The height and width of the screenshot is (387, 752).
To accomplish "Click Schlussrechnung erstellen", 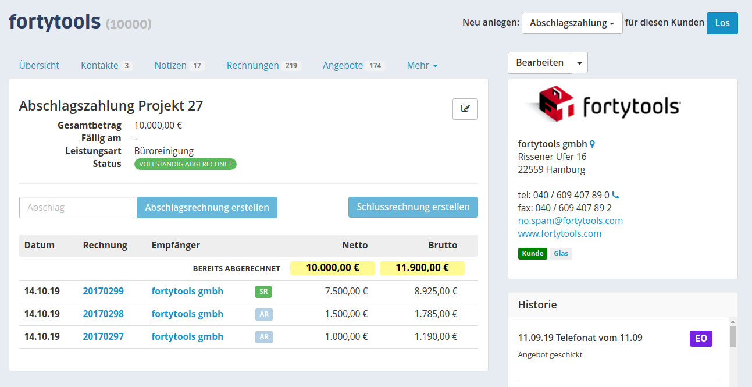I will [413, 207].
